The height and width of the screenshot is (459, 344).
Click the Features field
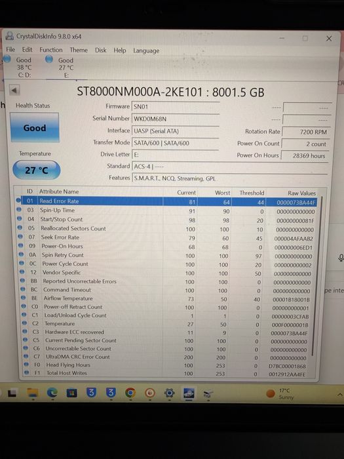click(x=229, y=178)
